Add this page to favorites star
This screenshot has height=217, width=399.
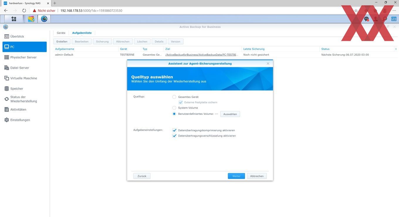(356, 11)
